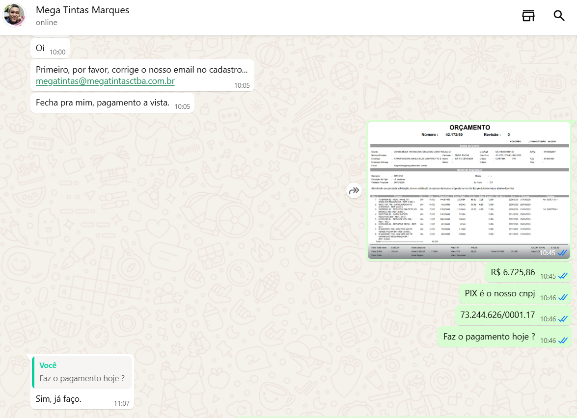Click the contact name Mega Tintas Marques

pyautogui.click(x=82, y=10)
